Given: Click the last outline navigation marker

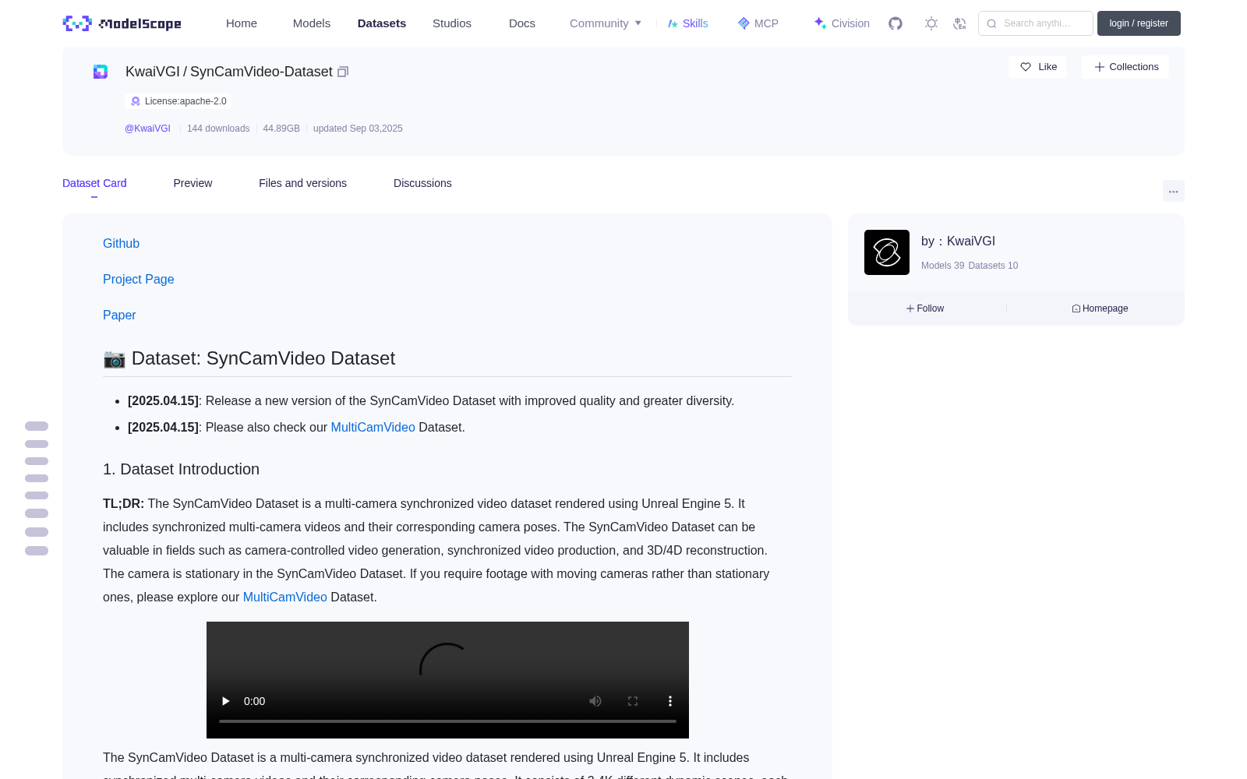Looking at the screenshot, I should pos(37,551).
